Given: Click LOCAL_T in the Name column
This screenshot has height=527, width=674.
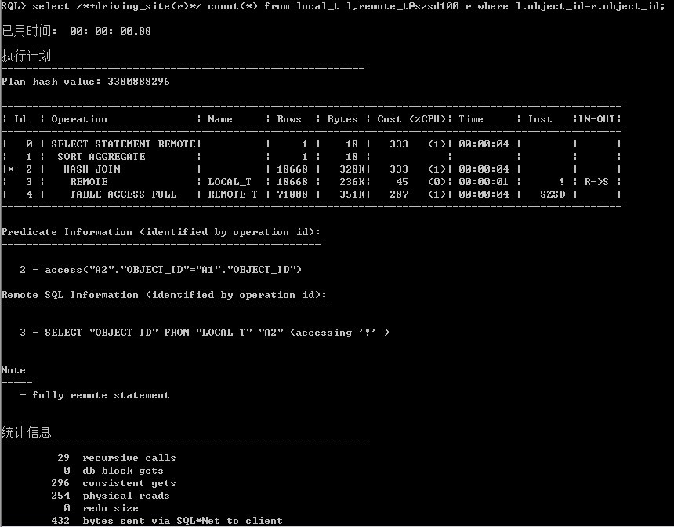Looking at the screenshot, I should pyautogui.click(x=230, y=181).
